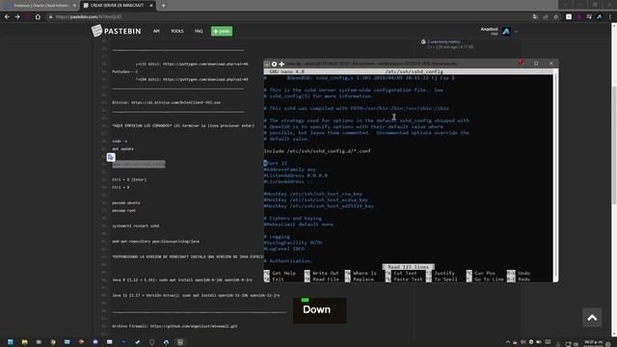Click the red pin icon in terminal title bar
The image size is (617, 347).
point(521,64)
